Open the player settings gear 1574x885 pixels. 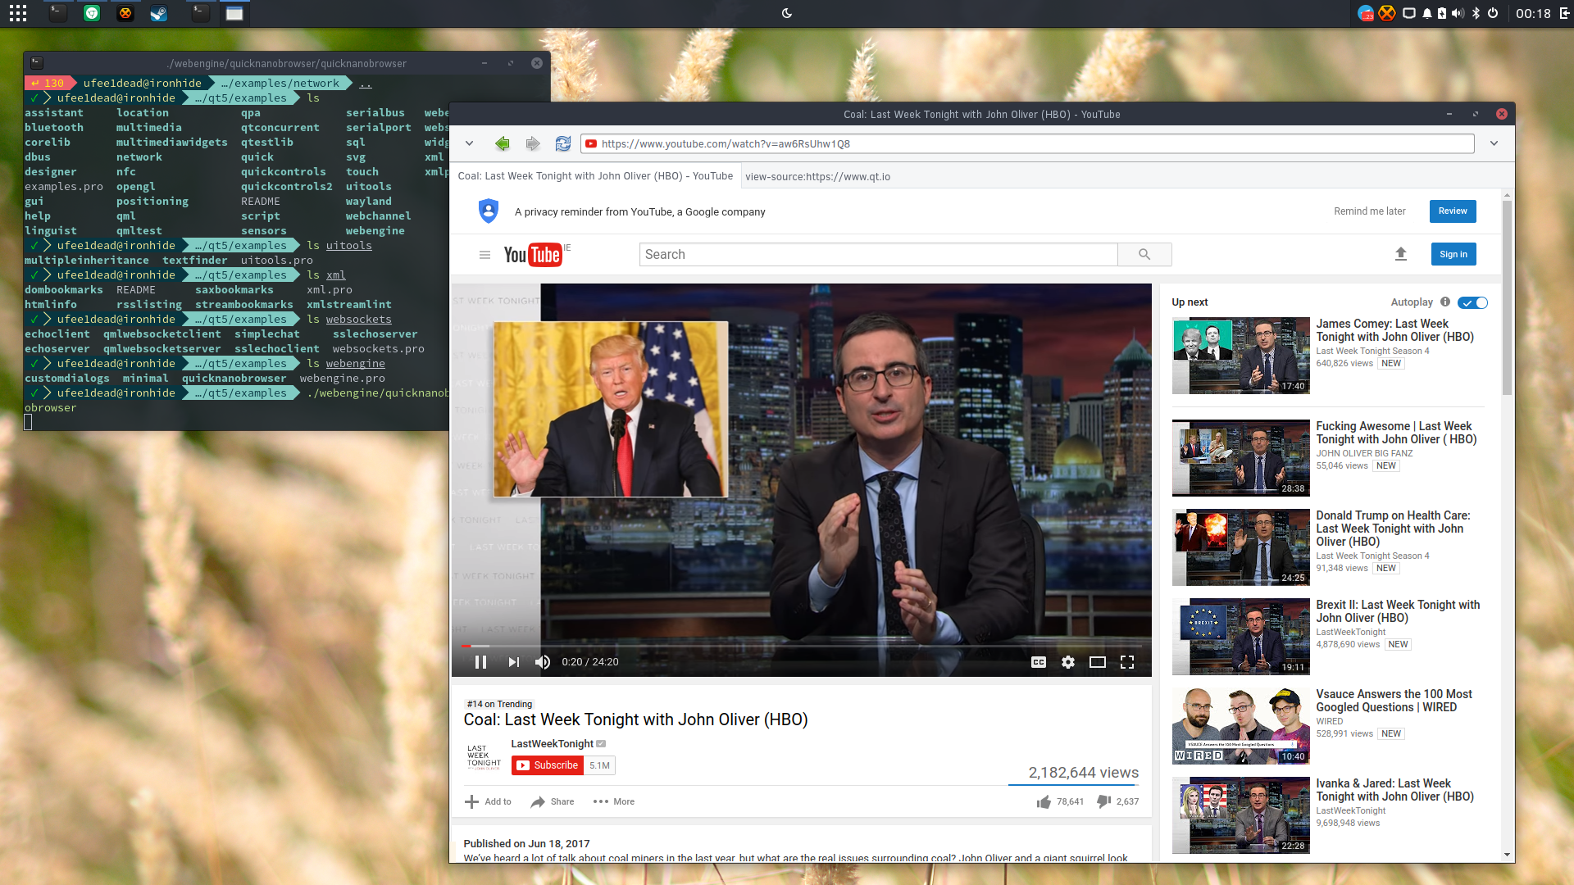point(1068,662)
